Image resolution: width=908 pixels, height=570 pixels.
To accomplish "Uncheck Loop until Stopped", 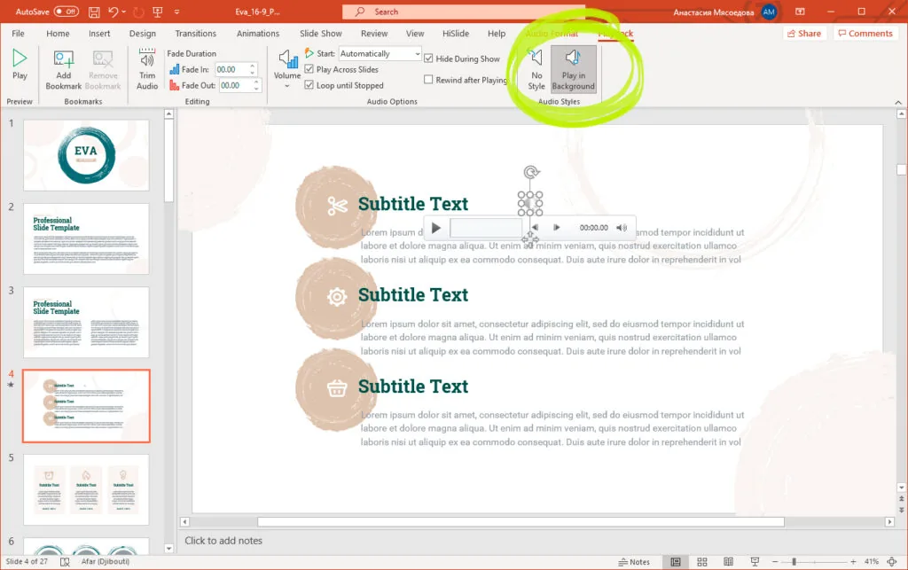I will coord(309,85).
